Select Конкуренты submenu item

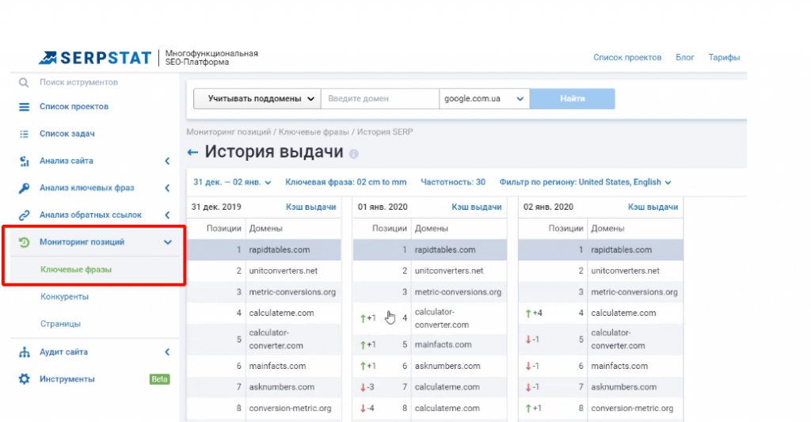pyautogui.click(x=65, y=296)
